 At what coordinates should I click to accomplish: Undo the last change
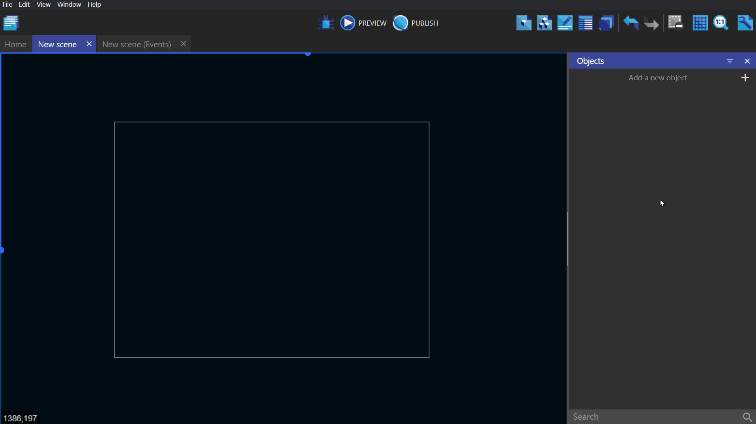[x=631, y=23]
